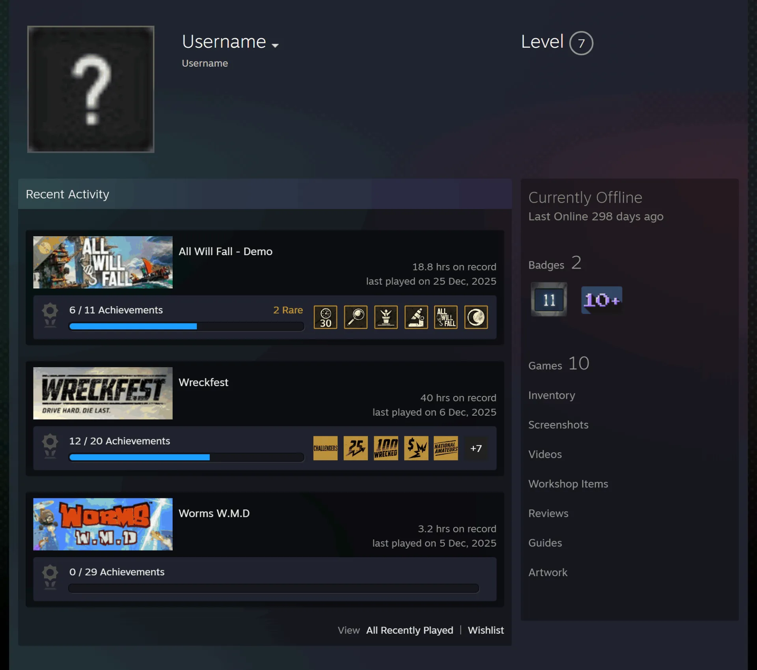Click the All Will Fall logo achievement icon
The width and height of the screenshot is (757, 670).
[446, 317]
